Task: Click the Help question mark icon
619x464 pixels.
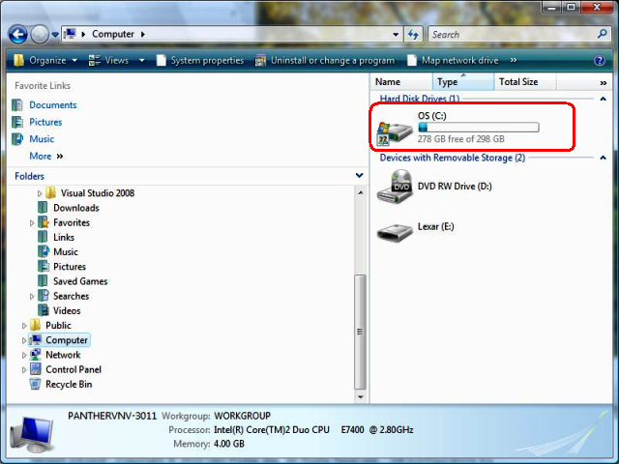Action: coord(603,60)
